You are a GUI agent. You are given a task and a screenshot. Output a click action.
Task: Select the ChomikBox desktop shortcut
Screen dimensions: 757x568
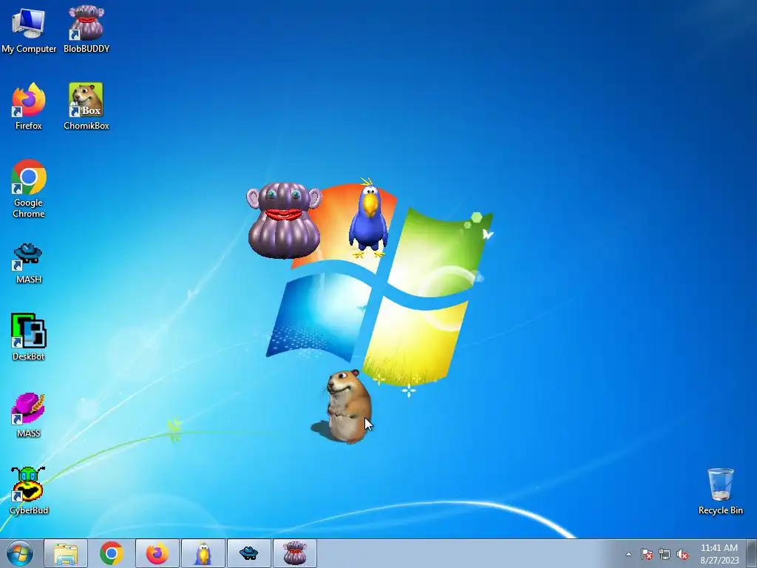[x=86, y=106]
